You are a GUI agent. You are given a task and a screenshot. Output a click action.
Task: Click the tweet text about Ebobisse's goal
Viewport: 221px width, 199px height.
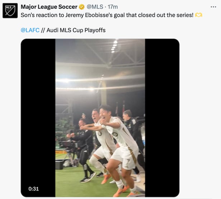(107, 15)
